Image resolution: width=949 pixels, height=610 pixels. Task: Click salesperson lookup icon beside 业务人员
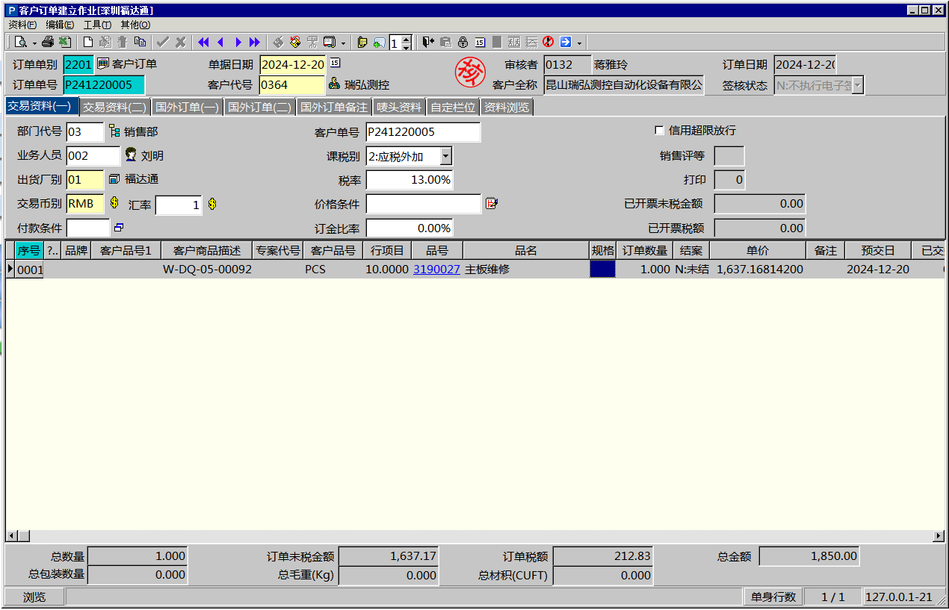tap(131, 155)
